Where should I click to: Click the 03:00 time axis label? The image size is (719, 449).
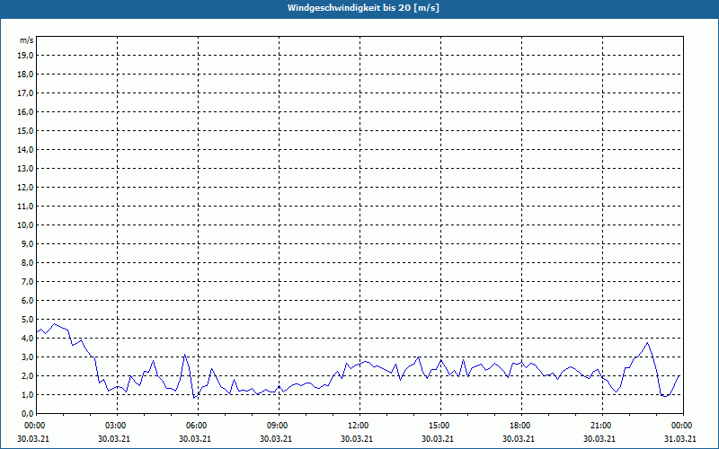coord(117,426)
